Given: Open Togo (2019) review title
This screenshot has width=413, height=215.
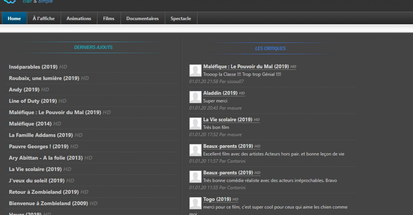Looking at the screenshot, I should pyautogui.click(x=217, y=199).
